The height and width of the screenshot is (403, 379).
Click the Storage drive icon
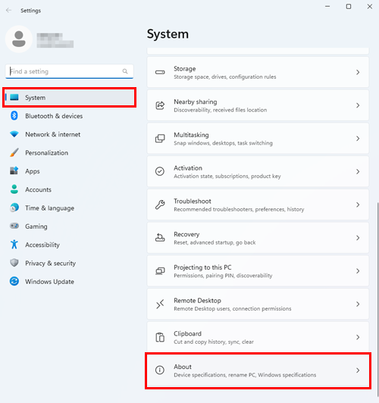[x=160, y=72]
